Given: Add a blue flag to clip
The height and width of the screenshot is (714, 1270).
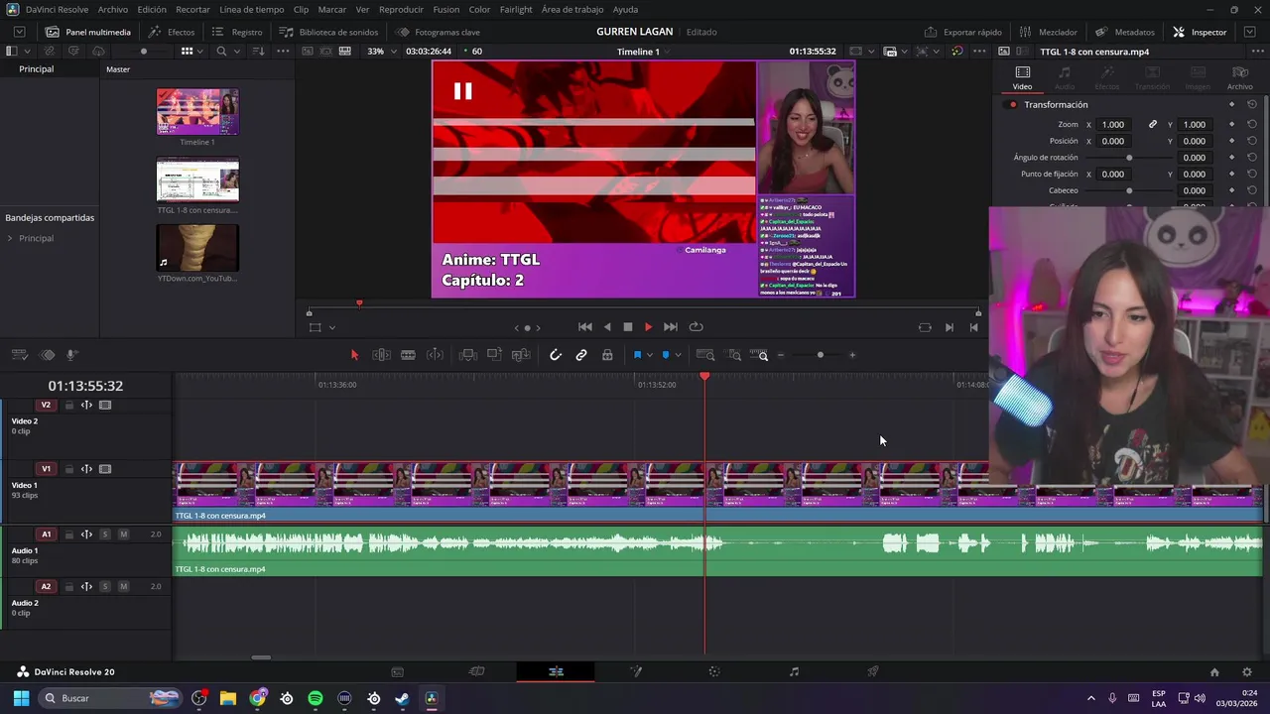Looking at the screenshot, I should (x=637, y=355).
